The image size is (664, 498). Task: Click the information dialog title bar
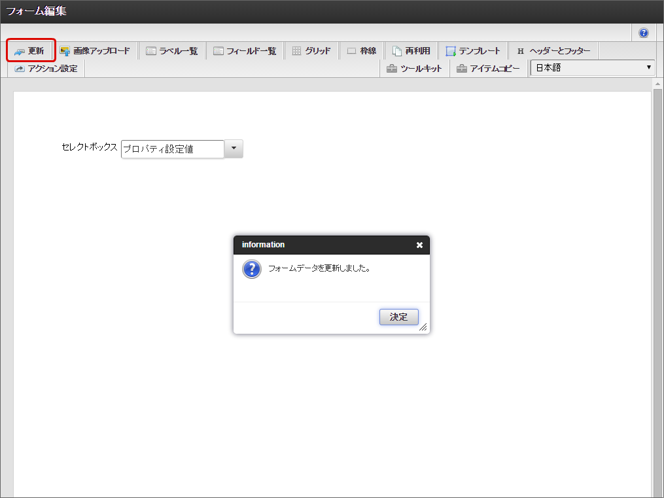coord(332,245)
